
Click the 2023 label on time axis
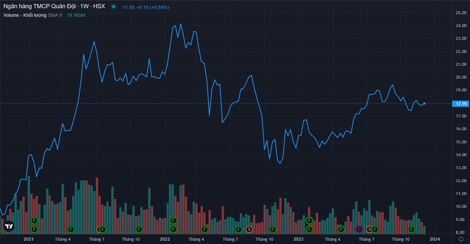(x=298, y=239)
